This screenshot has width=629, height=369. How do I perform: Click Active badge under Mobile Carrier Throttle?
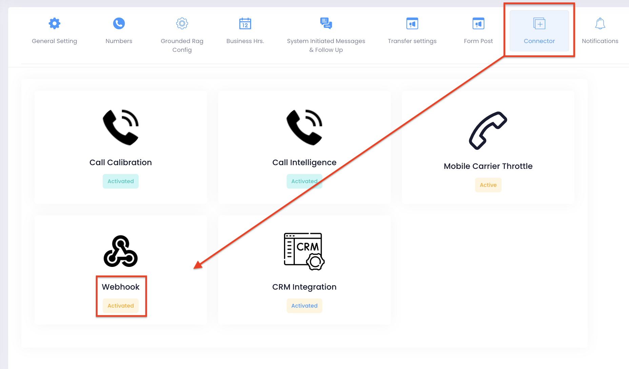pos(488,185)
